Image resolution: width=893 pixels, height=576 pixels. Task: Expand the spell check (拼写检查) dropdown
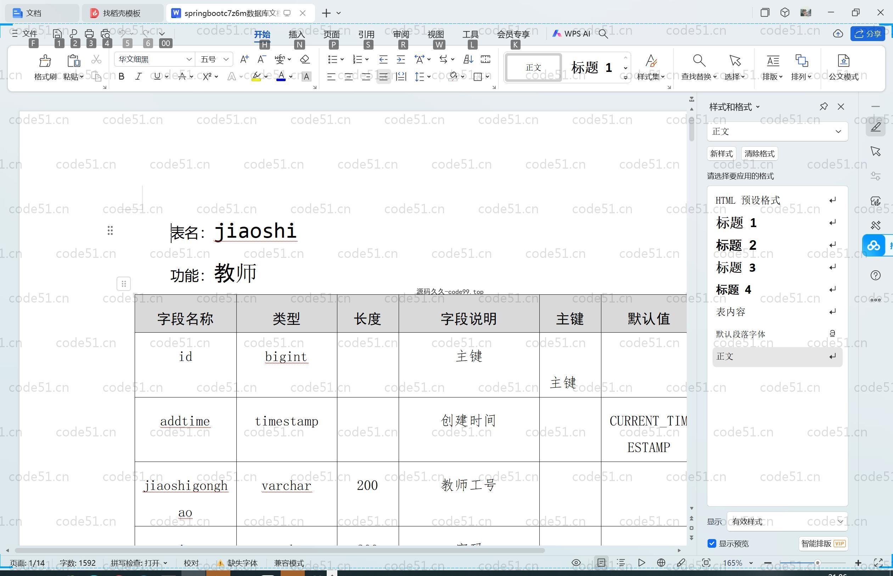165,563
